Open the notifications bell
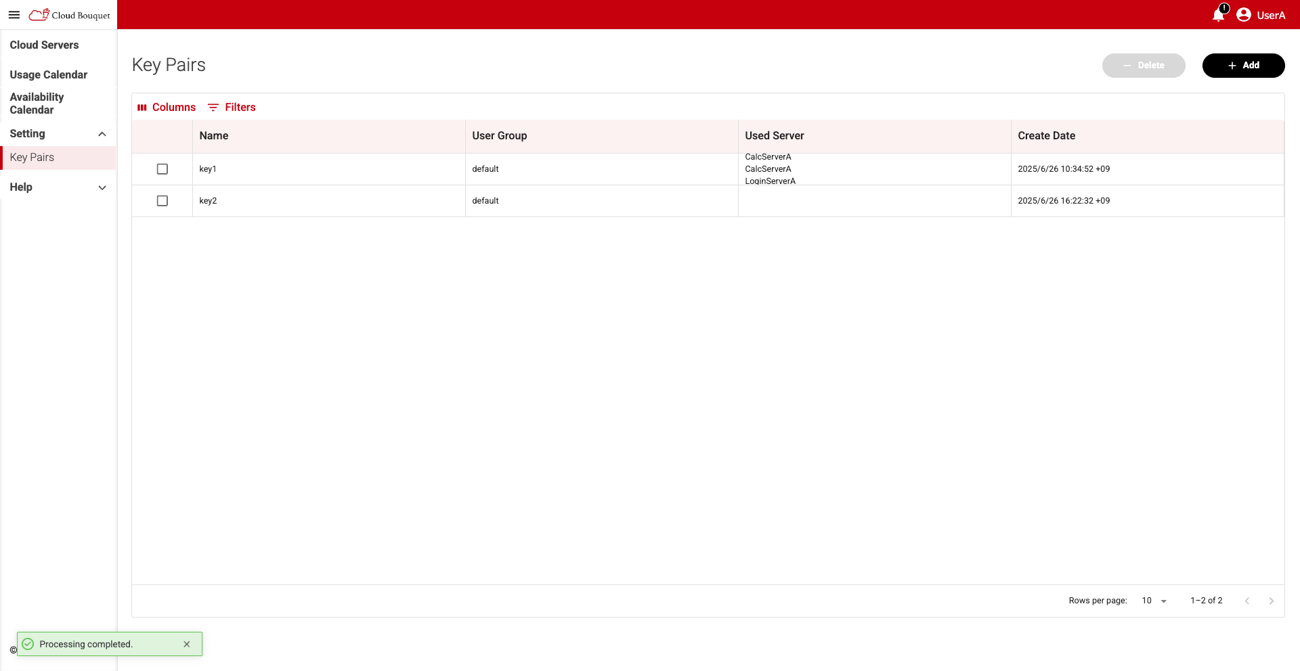Image resolution: width=1300 pixels, height=671 pixels. [x=1219, y=14]
